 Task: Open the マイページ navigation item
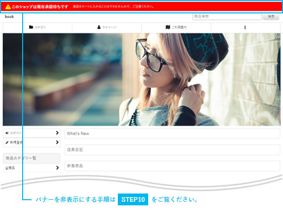[107, 27]
